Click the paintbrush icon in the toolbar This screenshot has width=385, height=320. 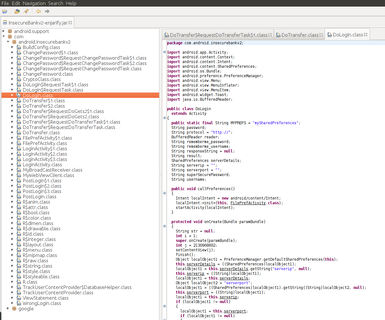26,11
